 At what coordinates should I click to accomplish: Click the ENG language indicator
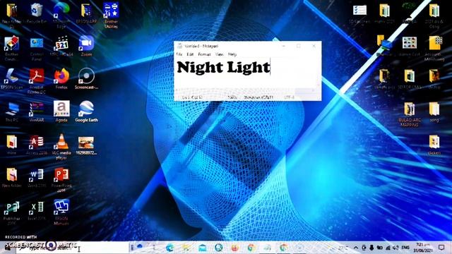[405, 248]
